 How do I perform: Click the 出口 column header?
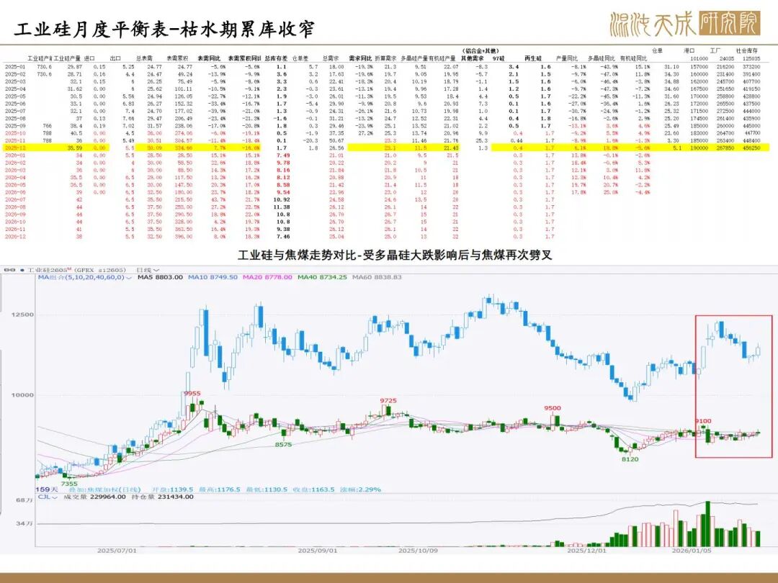(x=115, y=58)
